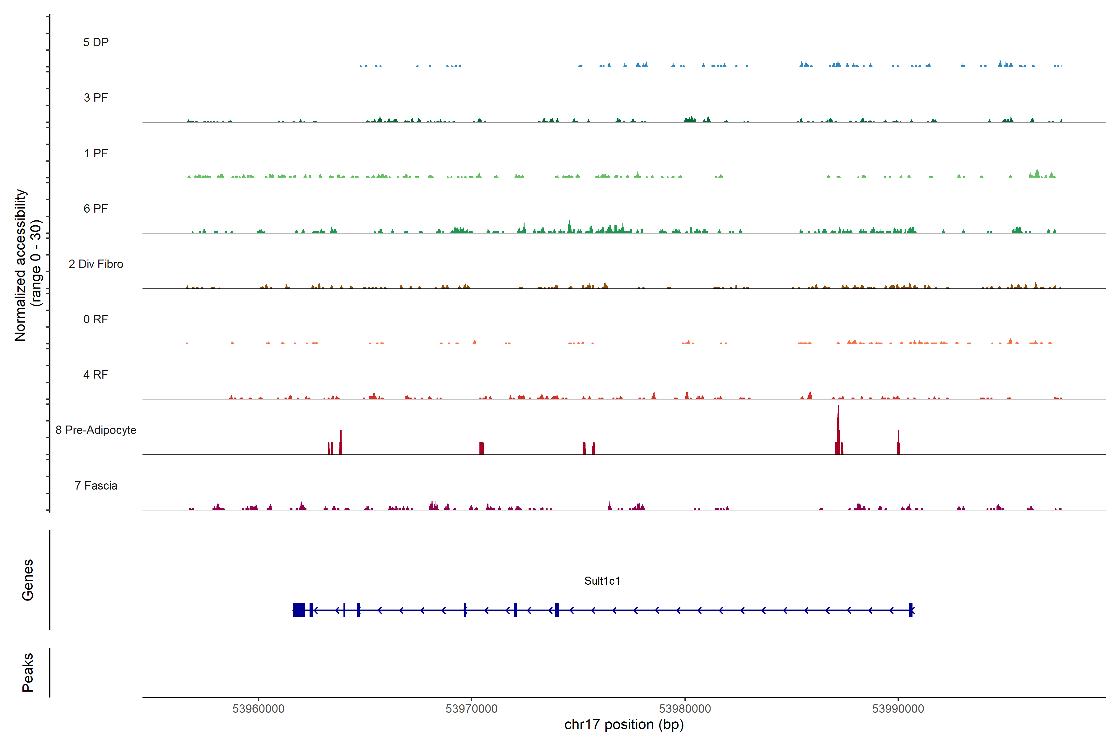Click the Sult1c1 gene name
Screen dimensions: 1120x746
(x=602, y=581)
